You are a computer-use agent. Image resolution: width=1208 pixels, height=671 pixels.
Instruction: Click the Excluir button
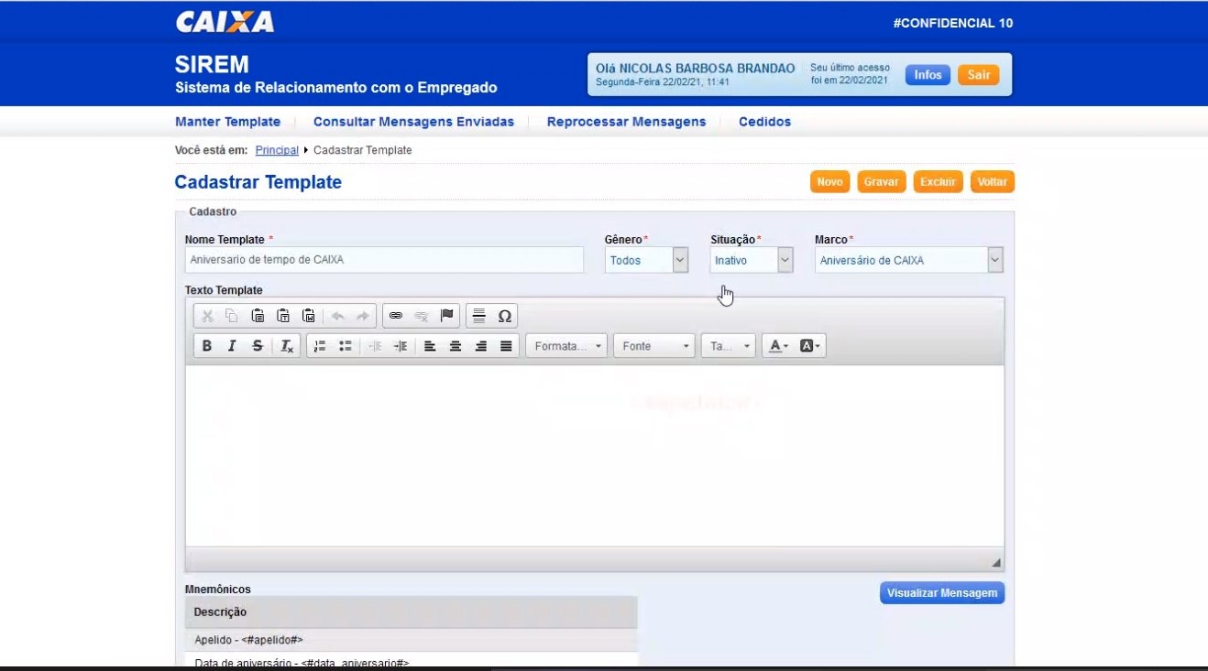938,182
